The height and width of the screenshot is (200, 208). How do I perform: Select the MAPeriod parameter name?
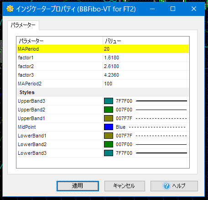pos(28,49)
